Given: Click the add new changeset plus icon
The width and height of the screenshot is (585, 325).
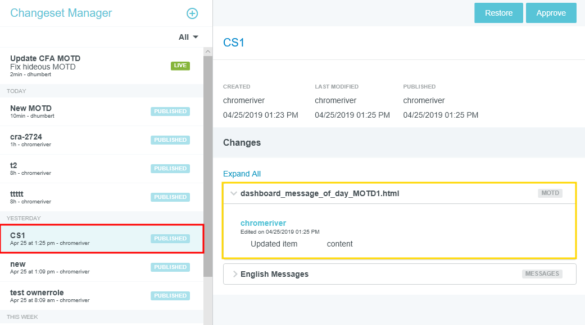Looking at the screenshot, I should click(x=192, y=13).
